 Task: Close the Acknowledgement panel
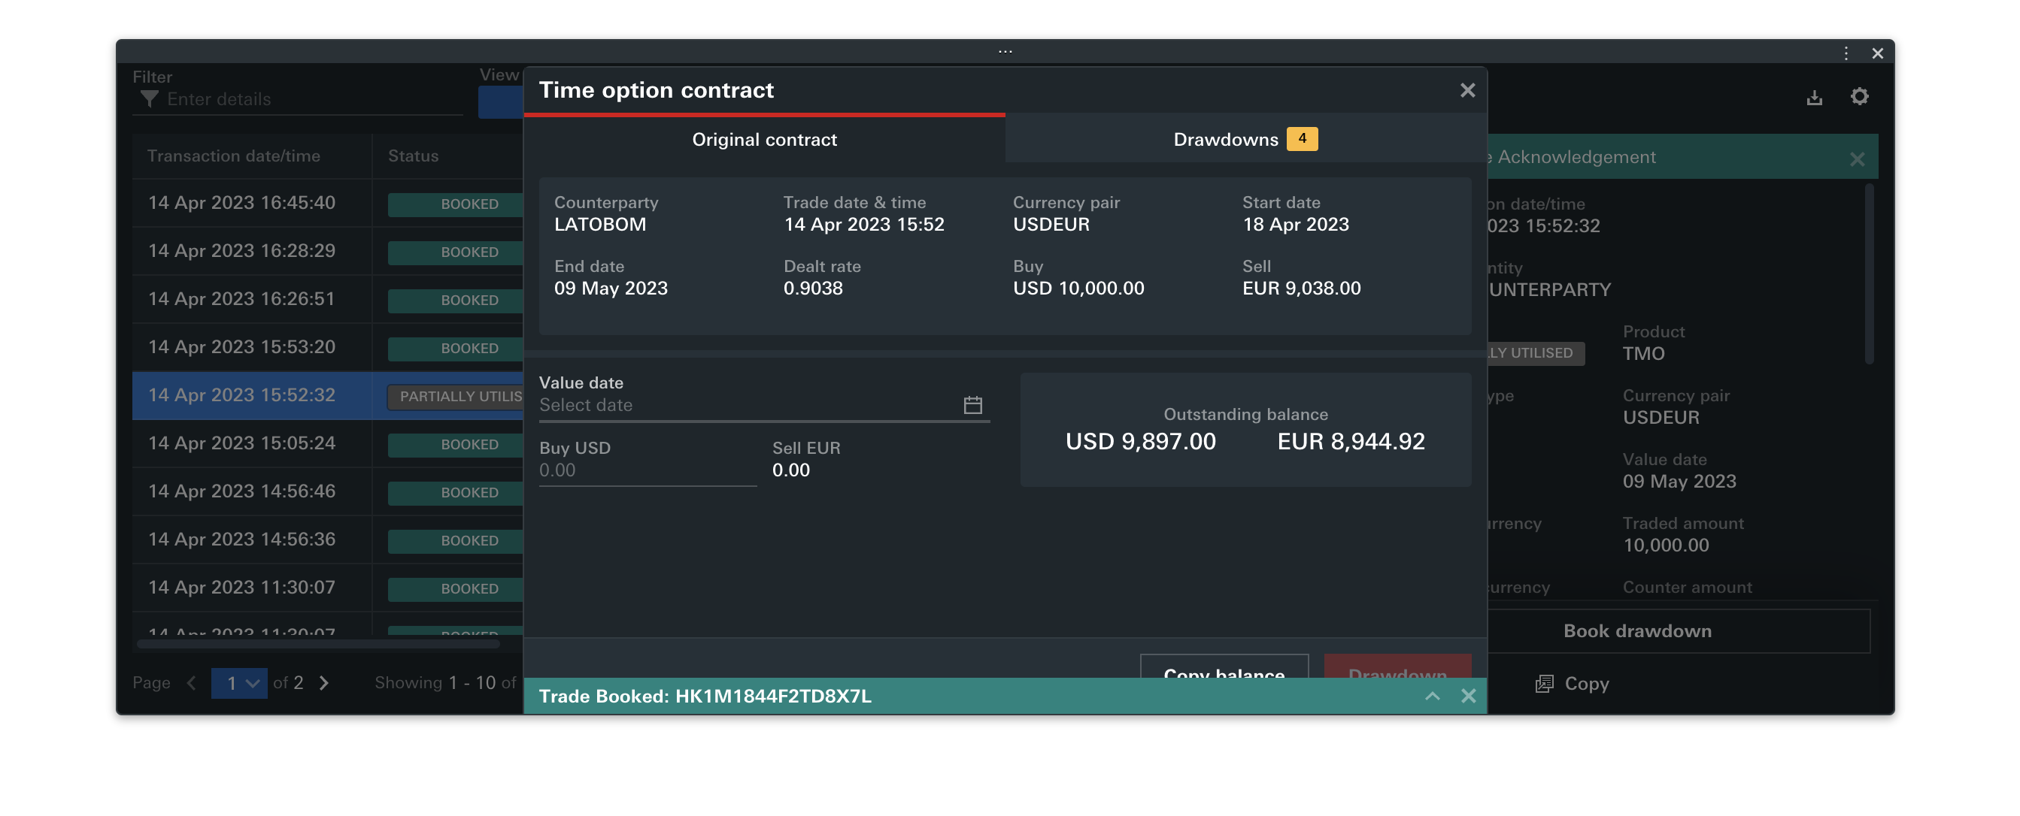[1856, 159]
